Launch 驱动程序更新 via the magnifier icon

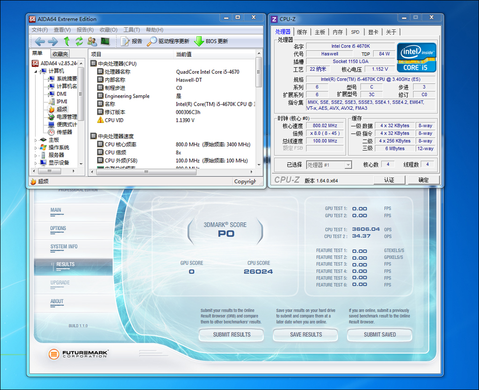point(151,42)
